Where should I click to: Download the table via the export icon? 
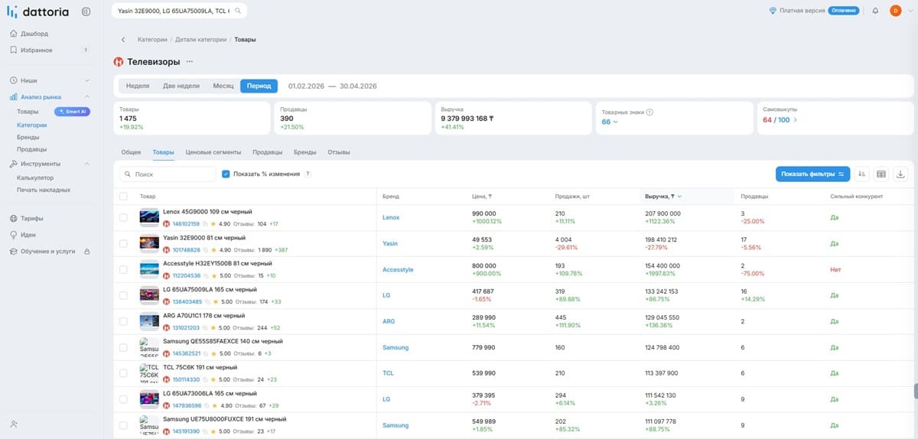900,174
